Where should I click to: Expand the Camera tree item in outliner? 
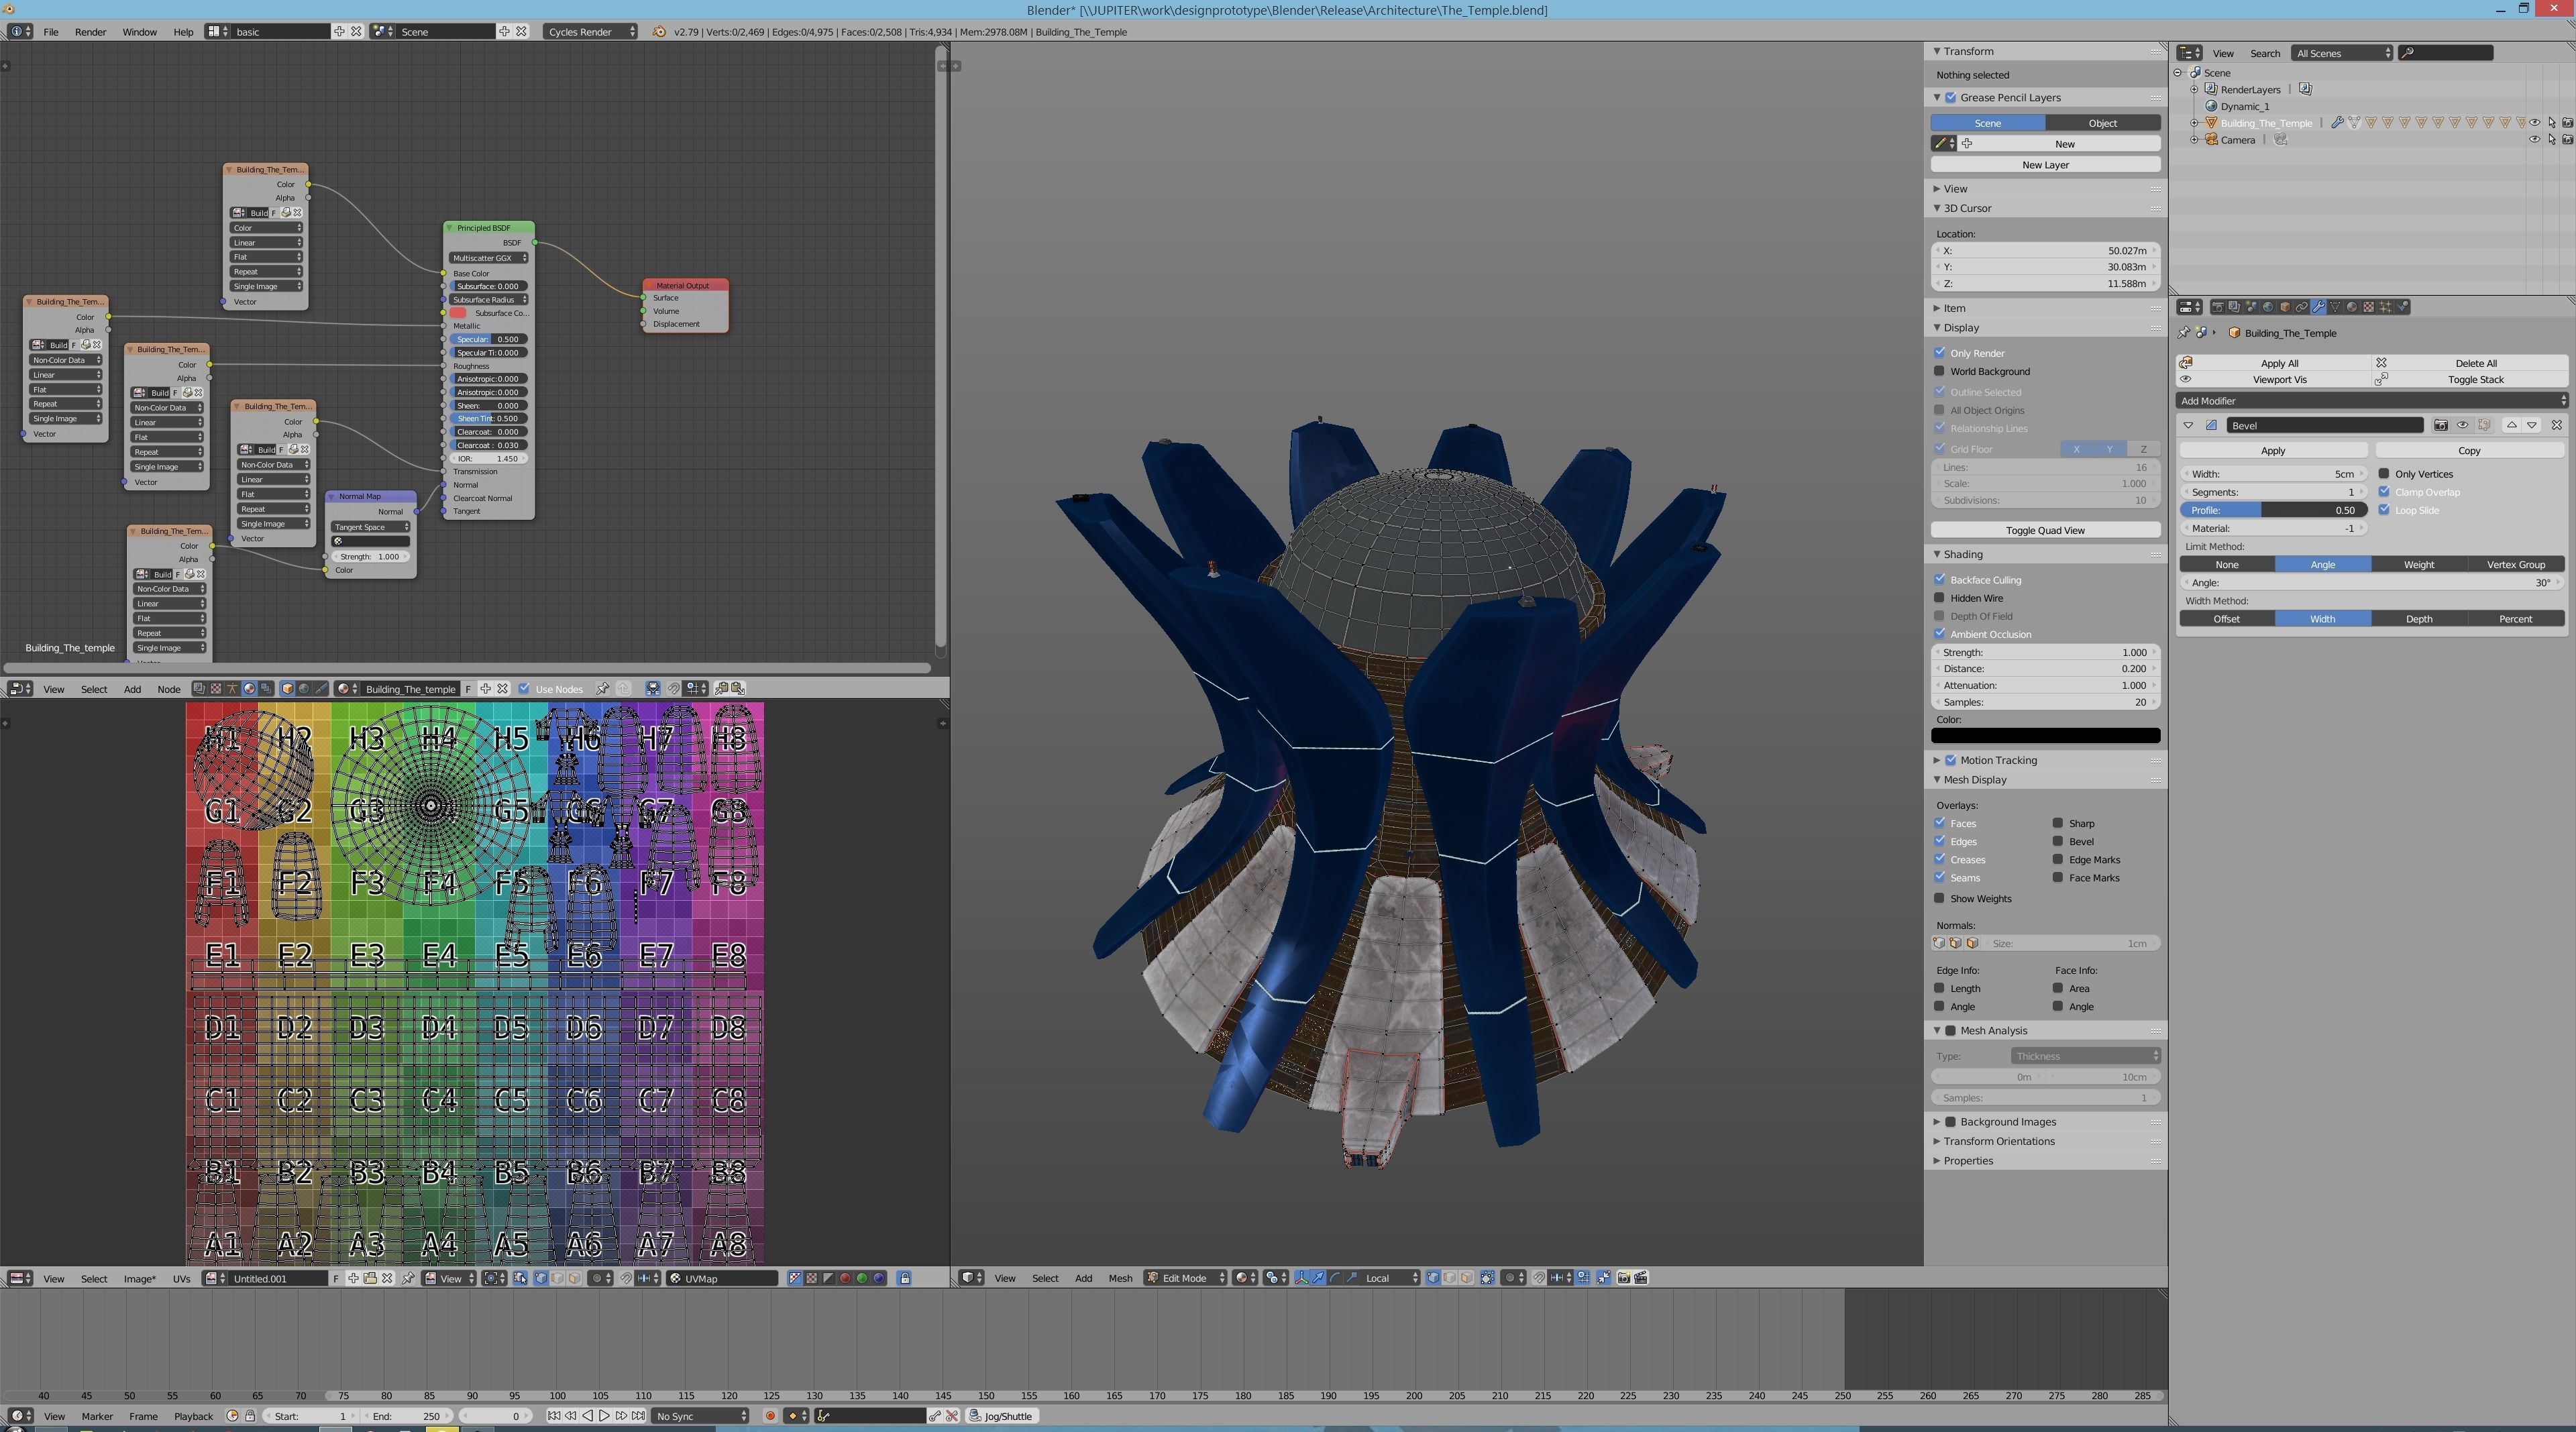[2195, 140]
